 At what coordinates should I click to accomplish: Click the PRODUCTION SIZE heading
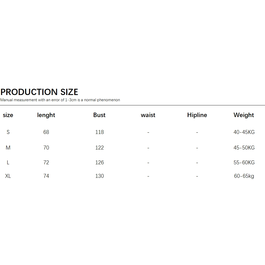point(39,92)
